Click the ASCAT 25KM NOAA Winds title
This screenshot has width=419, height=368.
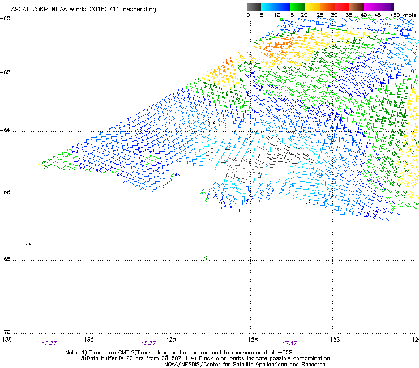point(83,9)
